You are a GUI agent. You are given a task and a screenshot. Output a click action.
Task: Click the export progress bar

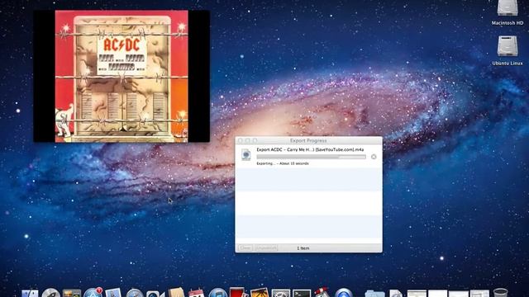(x=311, y=157)
